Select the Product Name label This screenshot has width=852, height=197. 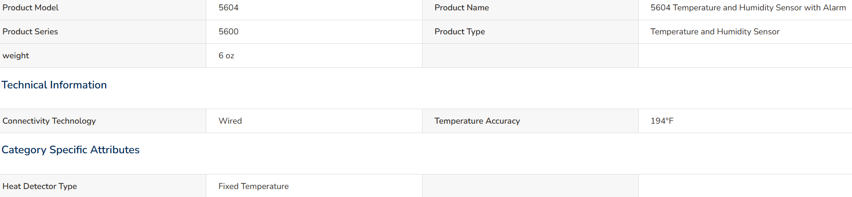462,8
